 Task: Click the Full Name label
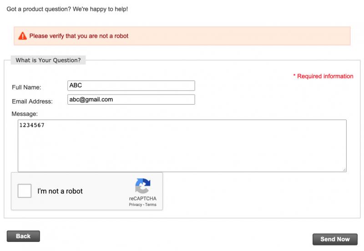pyautogui.click(x=26, y=87)
